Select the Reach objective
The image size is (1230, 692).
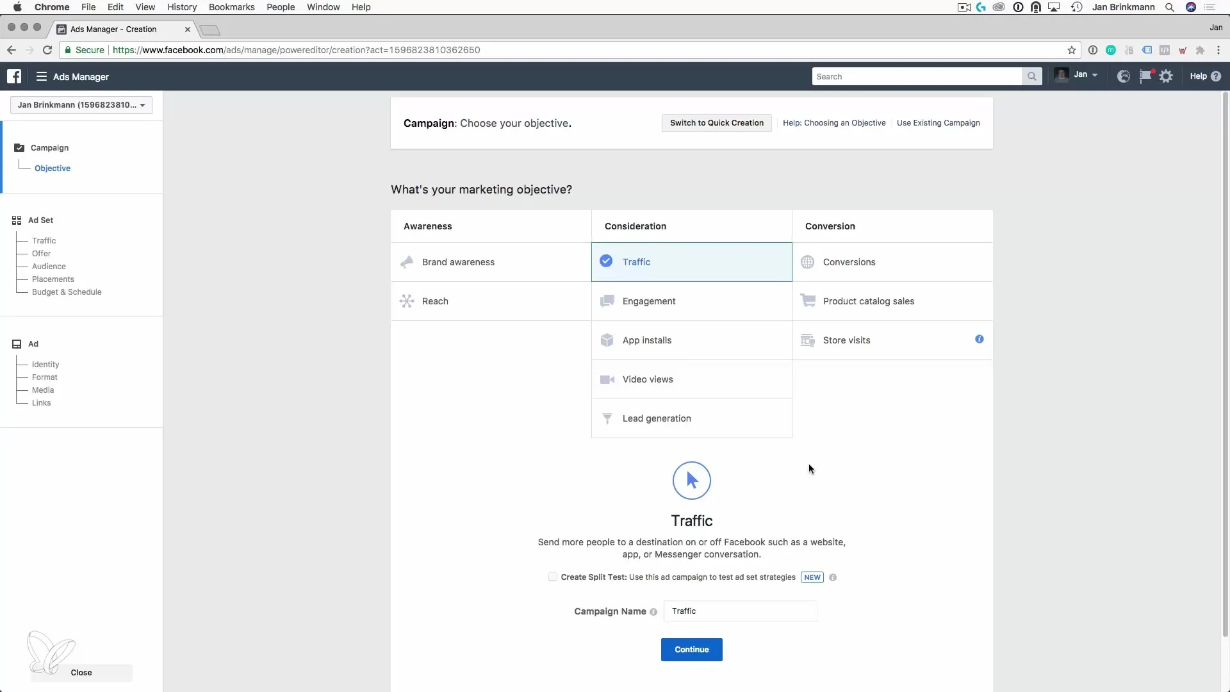491,301
